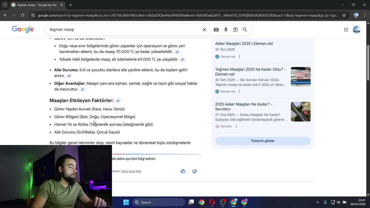Click 'Tümünü göster' button
Screen dimensions: 370x208
coord(263,141)
